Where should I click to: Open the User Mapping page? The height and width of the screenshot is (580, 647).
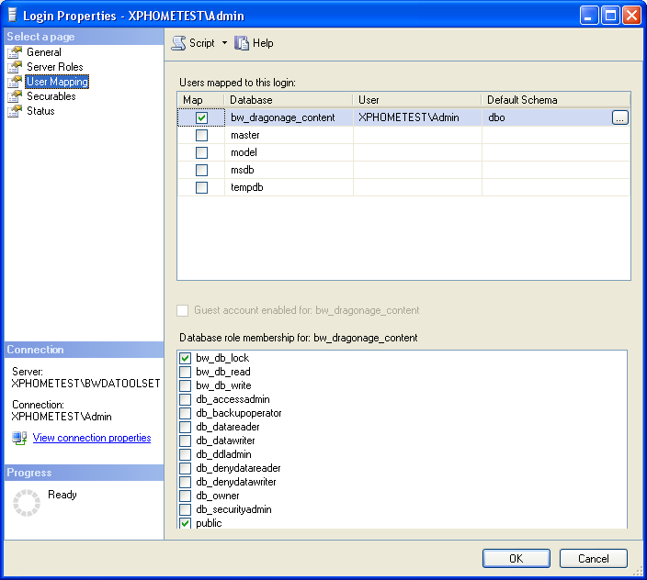point(57,82)
